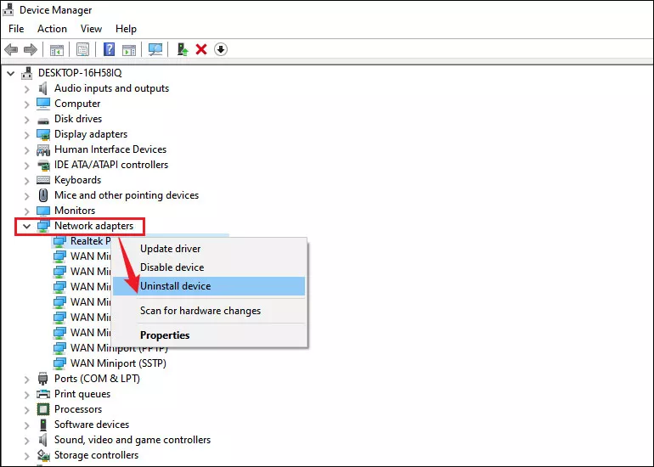Click the Ports (COM & LPT) icon
654x467 pixels.
pyautogui.click(x=42, y=379)
